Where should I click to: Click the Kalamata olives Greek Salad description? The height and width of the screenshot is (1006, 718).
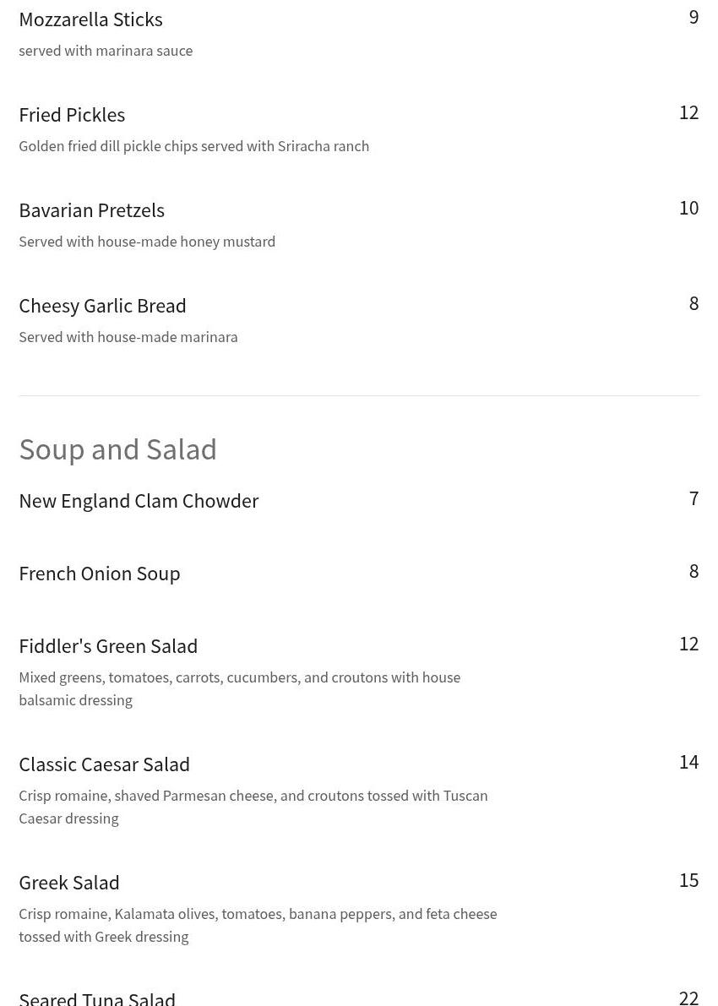258,925
